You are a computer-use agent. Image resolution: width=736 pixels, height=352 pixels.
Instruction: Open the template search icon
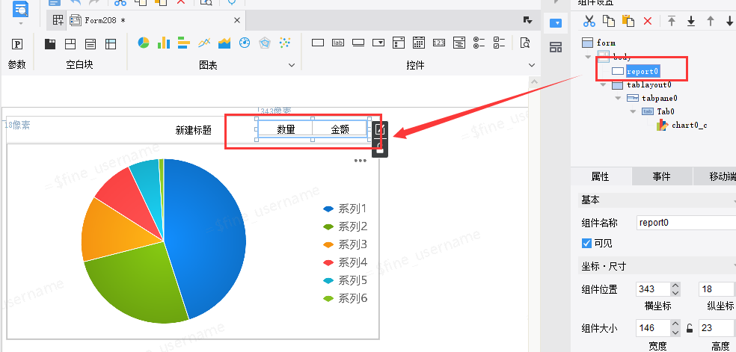coord(21,8)
